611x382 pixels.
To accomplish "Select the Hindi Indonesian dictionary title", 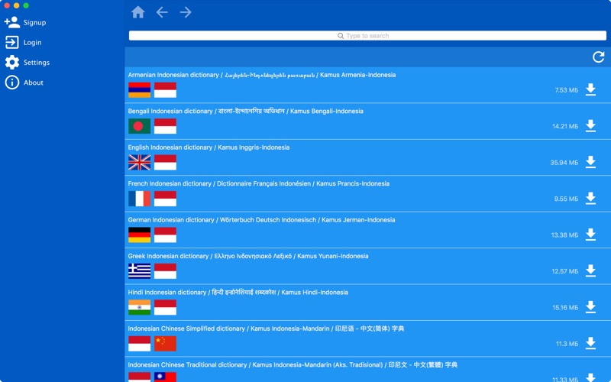I will 238,293.
